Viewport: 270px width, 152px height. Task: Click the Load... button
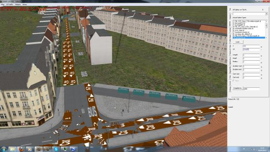238,42
